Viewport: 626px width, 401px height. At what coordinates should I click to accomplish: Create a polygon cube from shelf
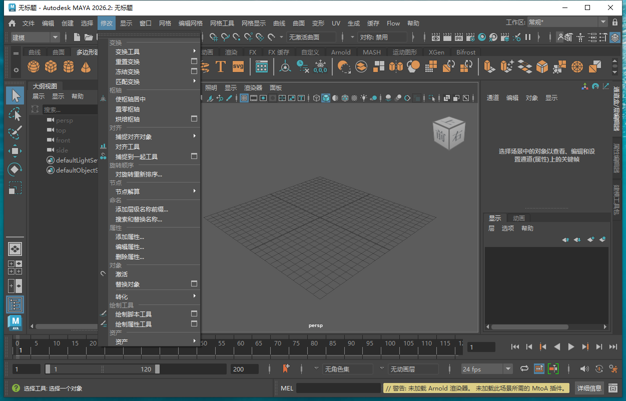pos(51,66)
